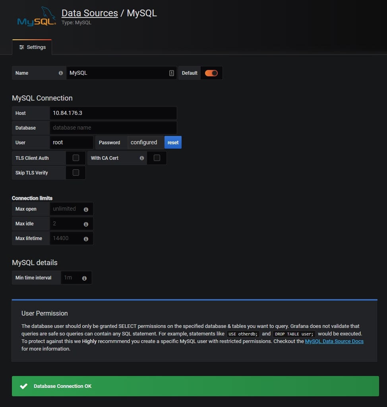387x407 pixels.
Task: Click the Max idle info icon
Action: tap(86, 224)
